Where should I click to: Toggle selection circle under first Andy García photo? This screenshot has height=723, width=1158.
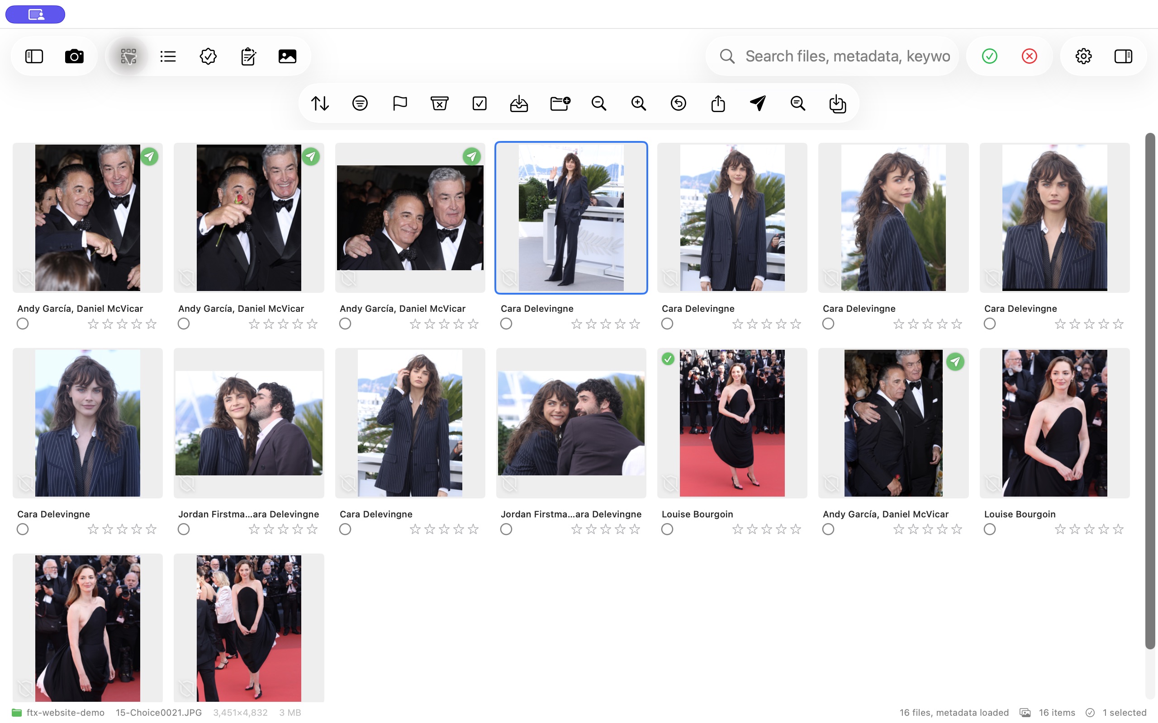coord(23,324)
